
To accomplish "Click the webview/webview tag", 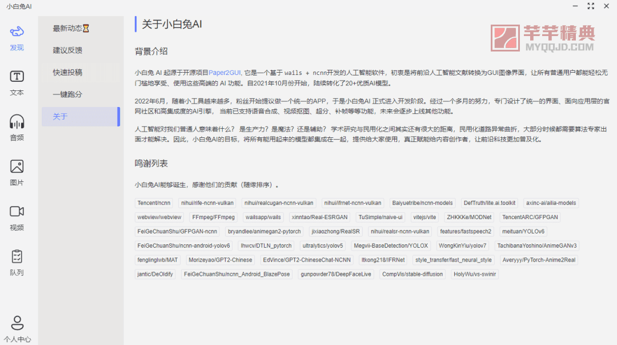I will 159,217.
